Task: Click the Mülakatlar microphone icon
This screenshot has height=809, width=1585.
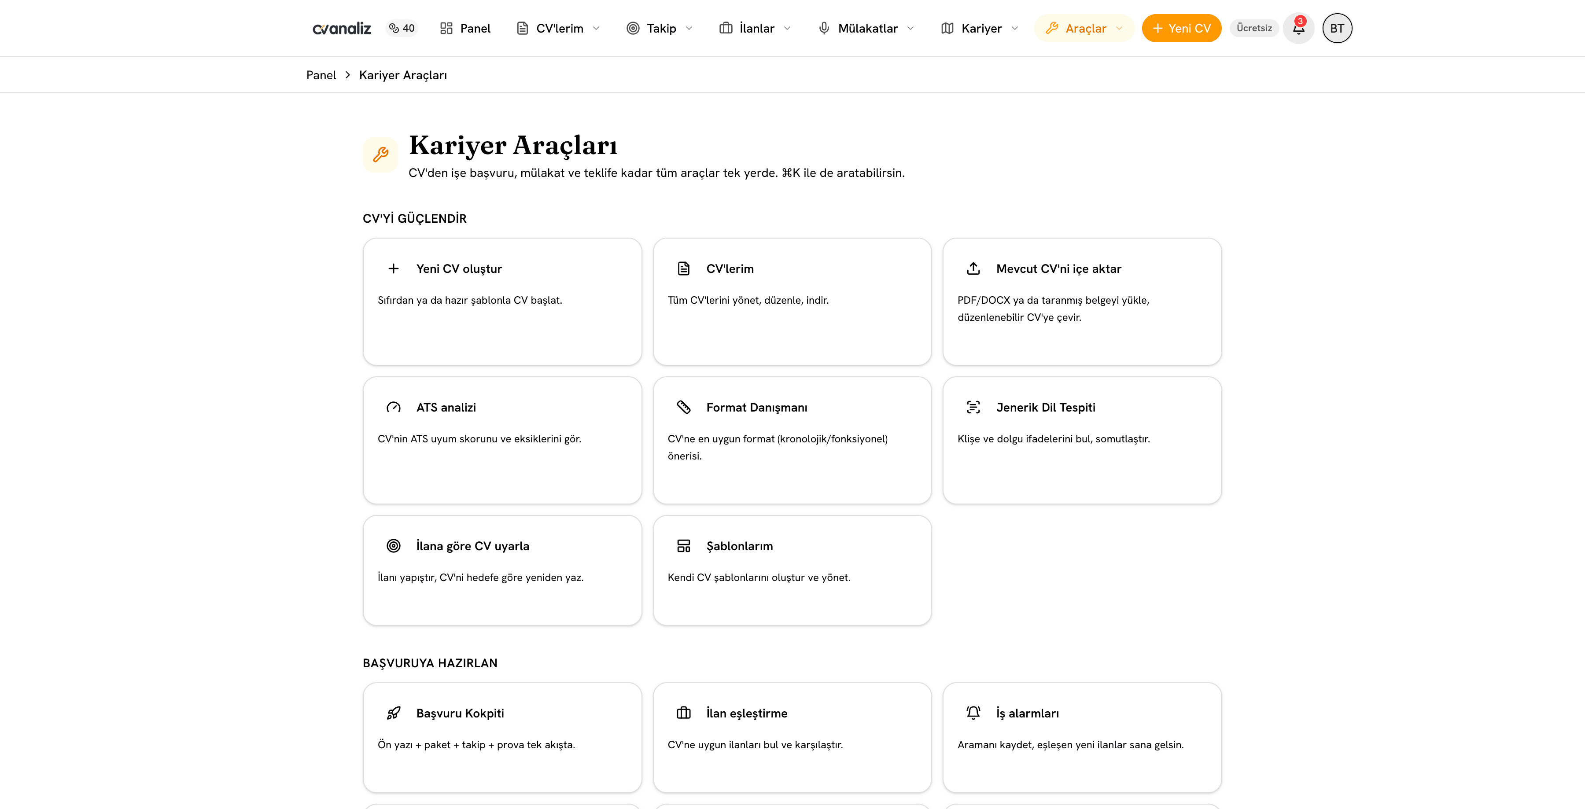Action: pyautogui.click(x=824, y=28)
